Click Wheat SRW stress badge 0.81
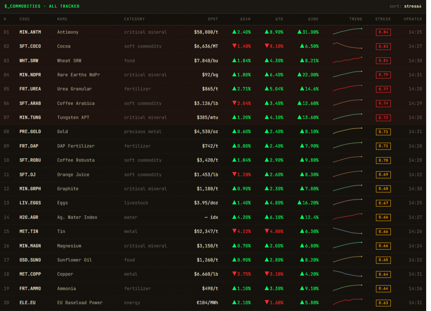This screenshot has height=311, width=431. pos(383,60)
